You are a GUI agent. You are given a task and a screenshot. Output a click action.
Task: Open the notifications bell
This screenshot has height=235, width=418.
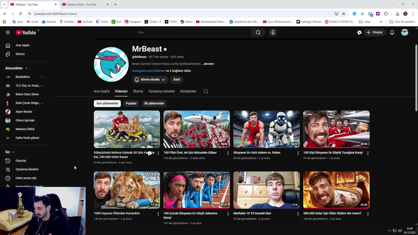point(392,32)
